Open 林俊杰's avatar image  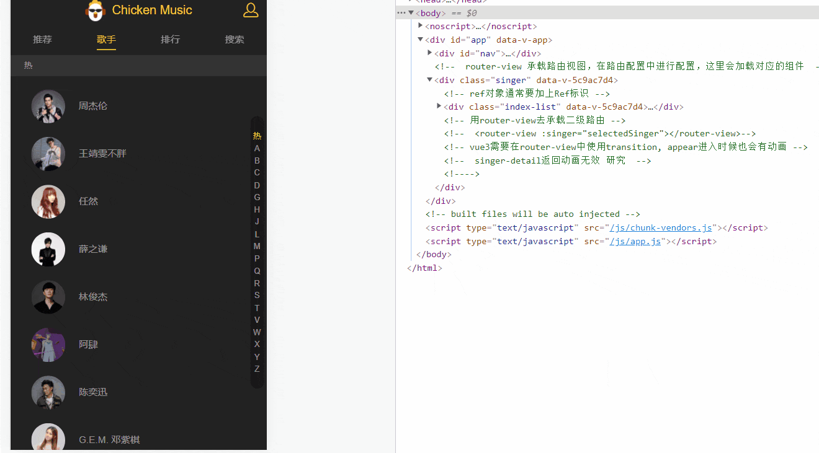48,297
